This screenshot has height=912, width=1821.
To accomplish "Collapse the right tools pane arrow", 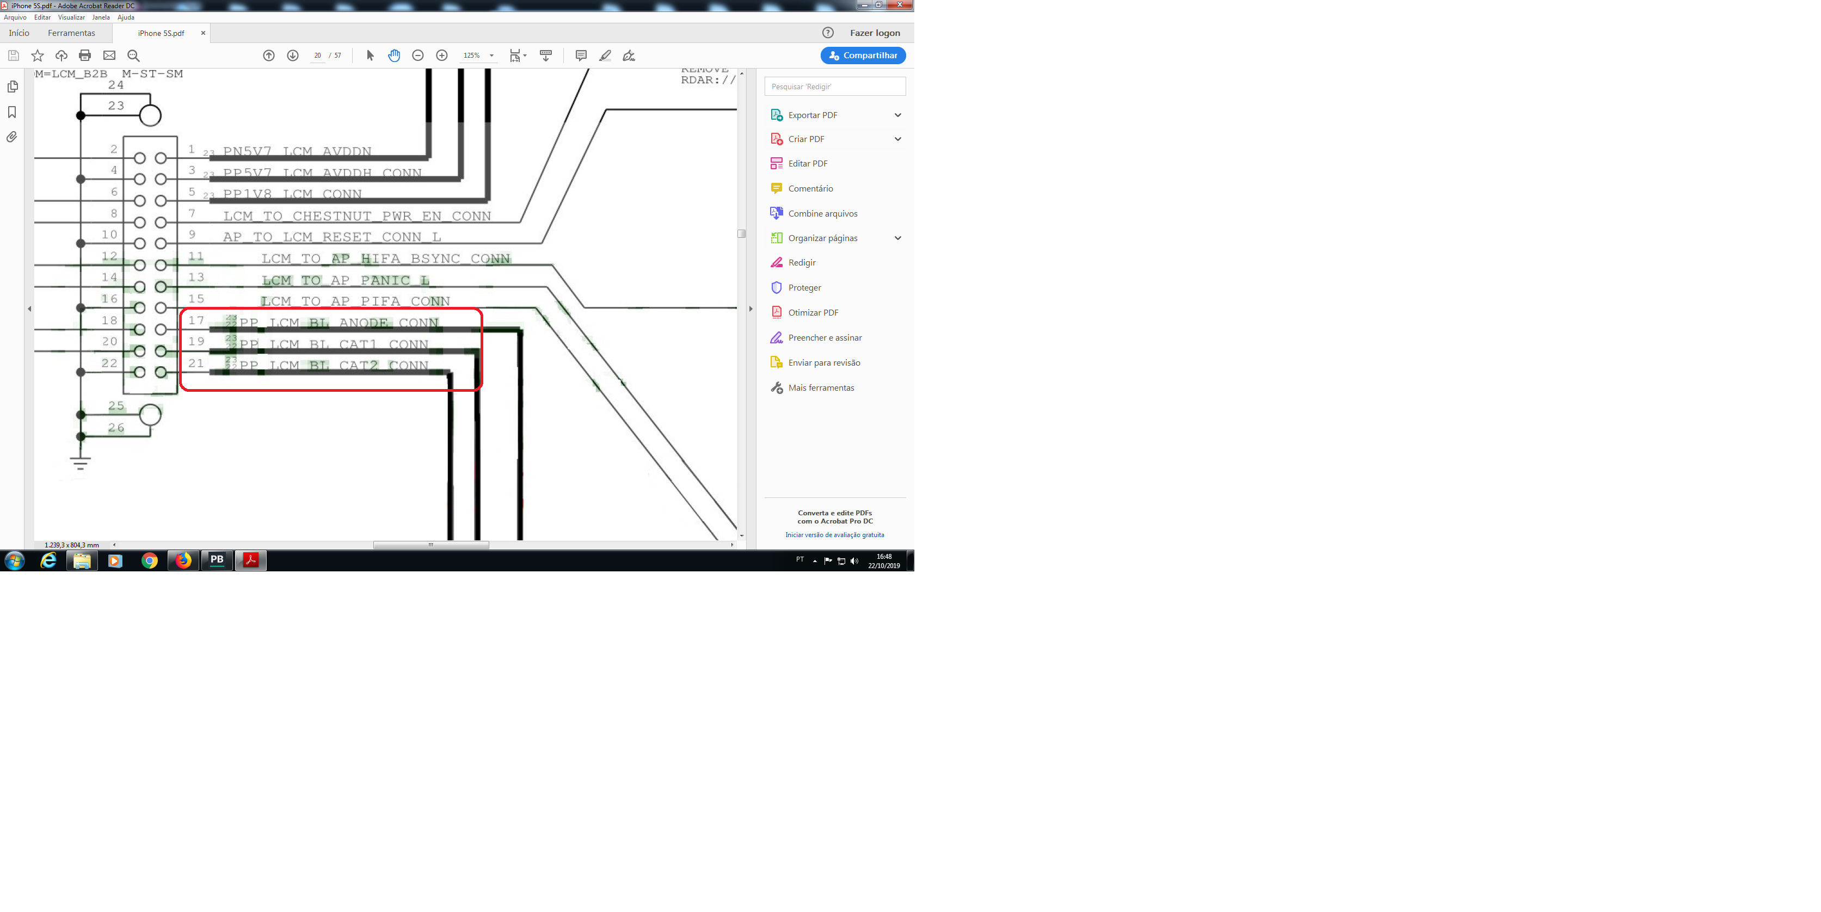I will 750,308.
